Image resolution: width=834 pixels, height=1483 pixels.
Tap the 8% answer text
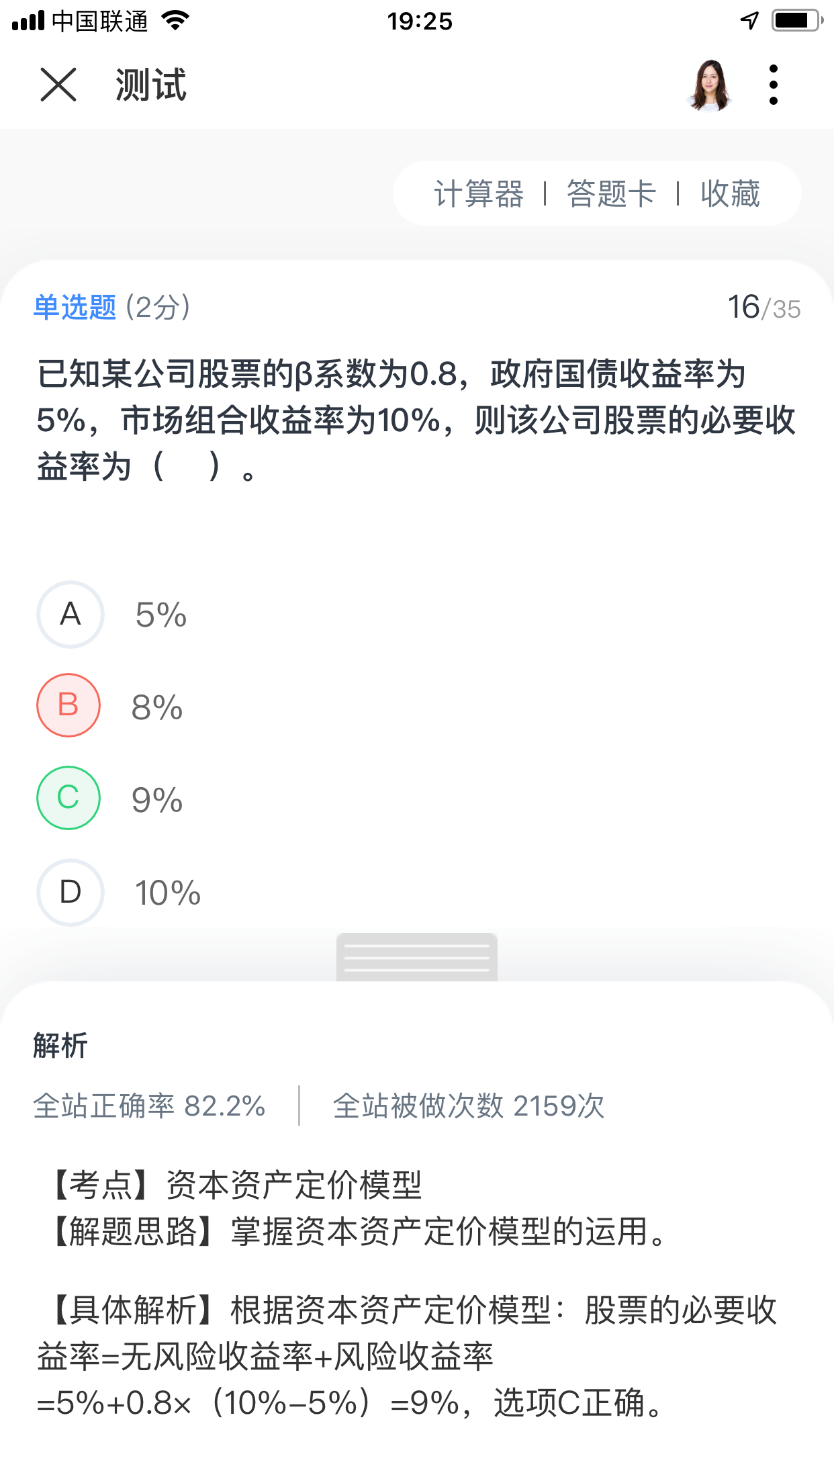[x=157, y=707]
